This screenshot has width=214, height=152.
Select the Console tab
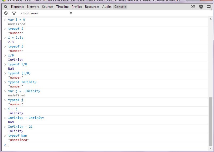[120, 7]
